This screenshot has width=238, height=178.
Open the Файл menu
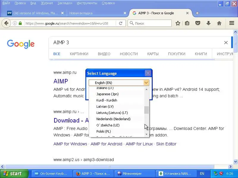tap(6, 3)
